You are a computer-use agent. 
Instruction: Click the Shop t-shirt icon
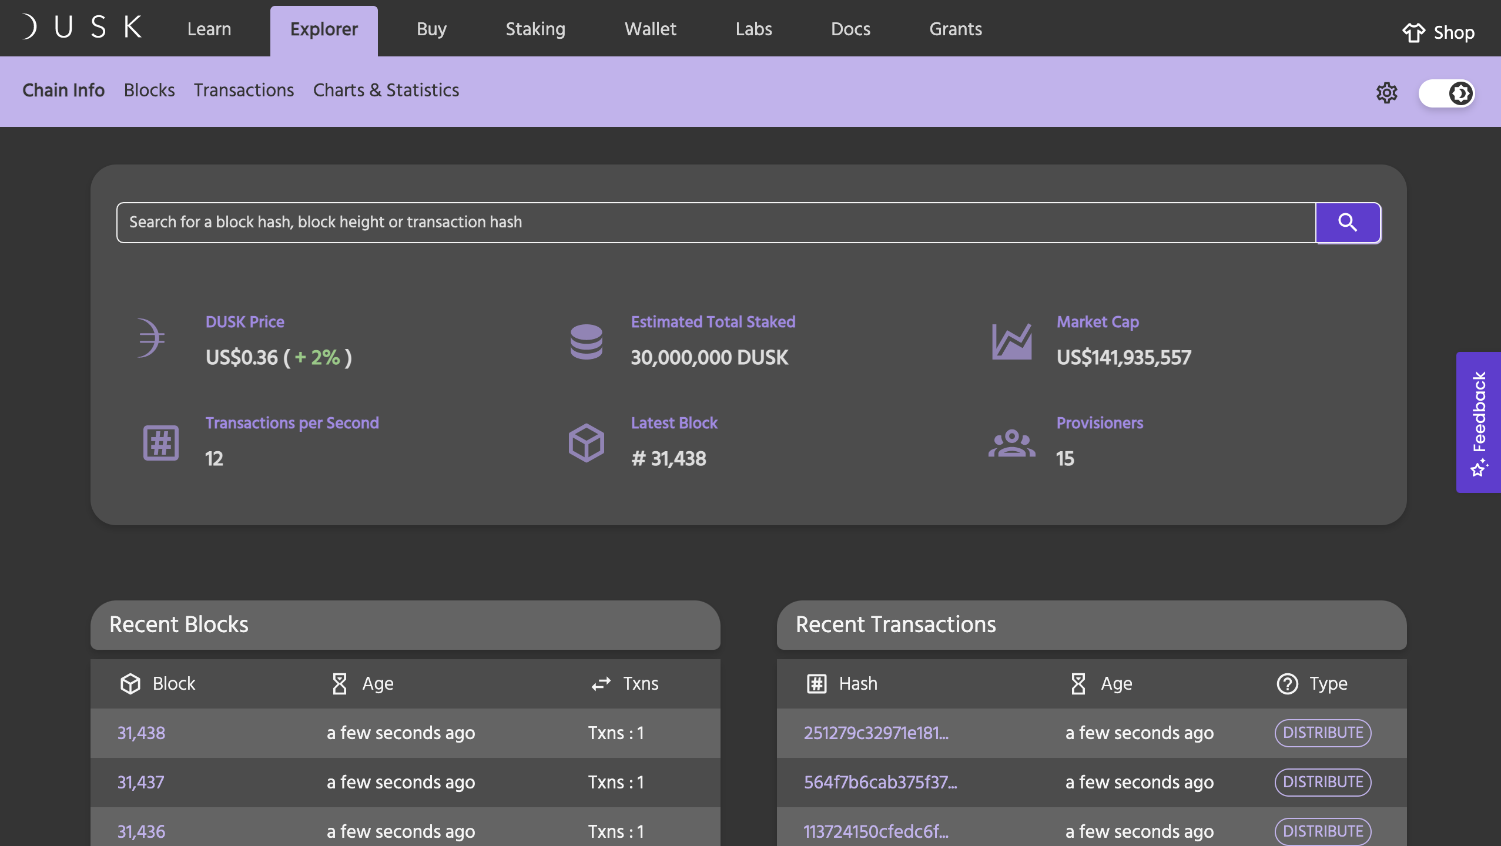point(1413,33)
